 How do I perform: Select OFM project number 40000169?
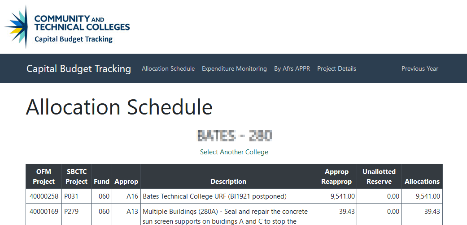pyautogui.click(x=44, y=211)
